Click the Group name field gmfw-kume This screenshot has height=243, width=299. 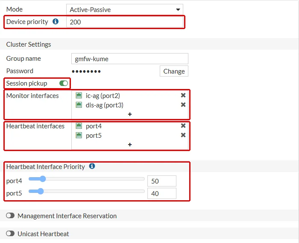pyautogui.click(x=130, y=59)
